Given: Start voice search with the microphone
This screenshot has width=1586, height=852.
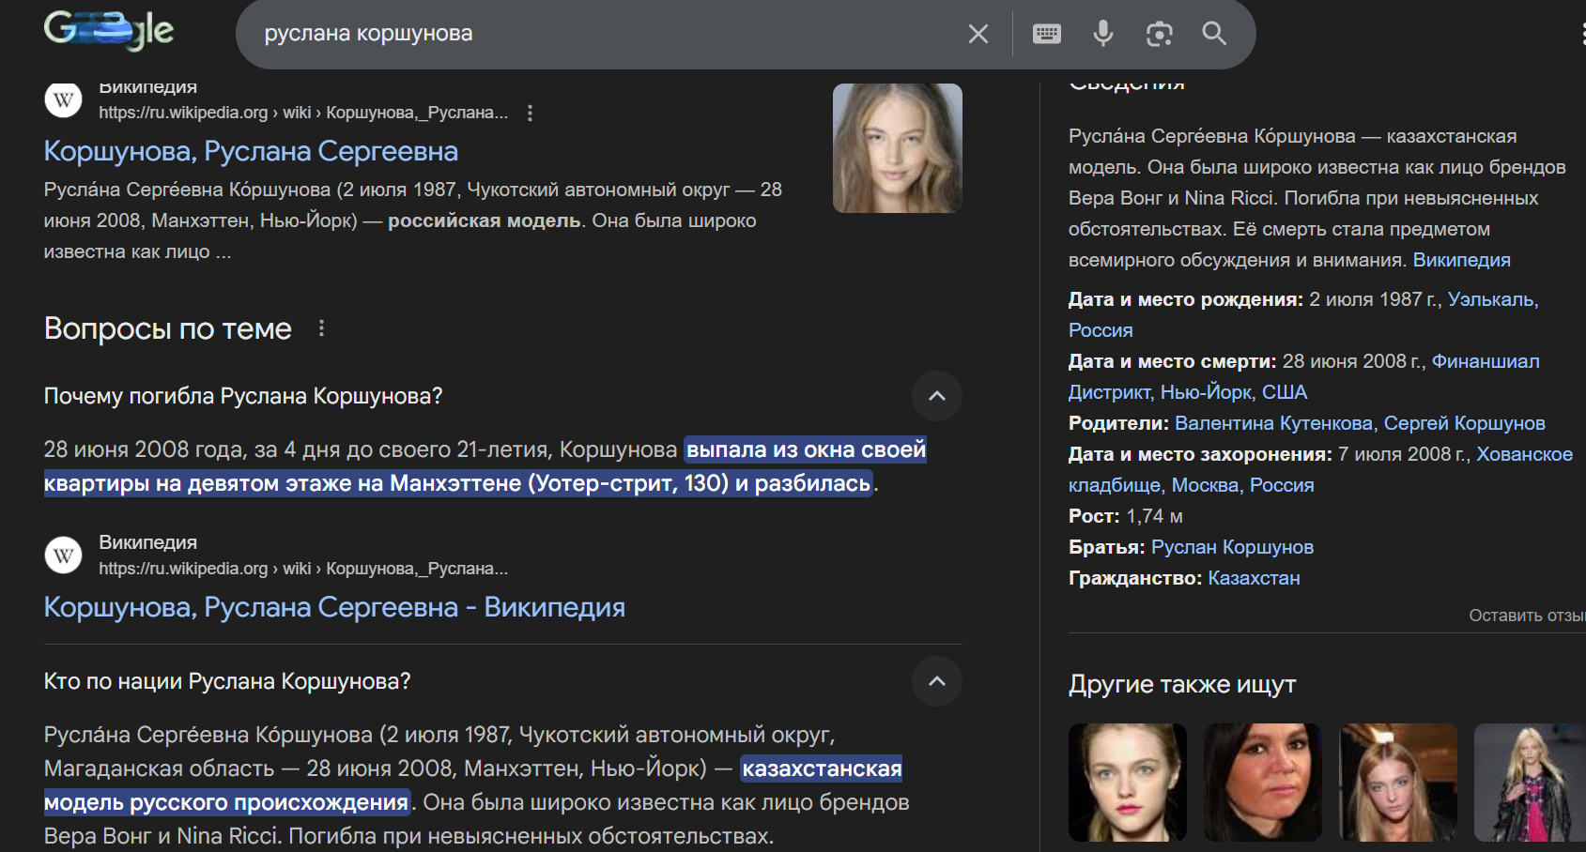Looking at the screenshot, I should 1103,34.
